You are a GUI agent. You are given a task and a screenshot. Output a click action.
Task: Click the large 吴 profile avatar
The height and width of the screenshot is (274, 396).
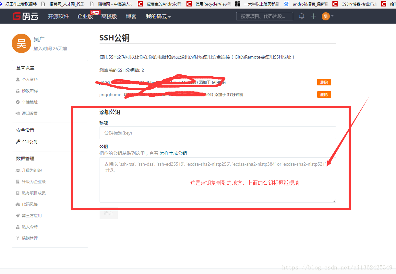point(21,43)
